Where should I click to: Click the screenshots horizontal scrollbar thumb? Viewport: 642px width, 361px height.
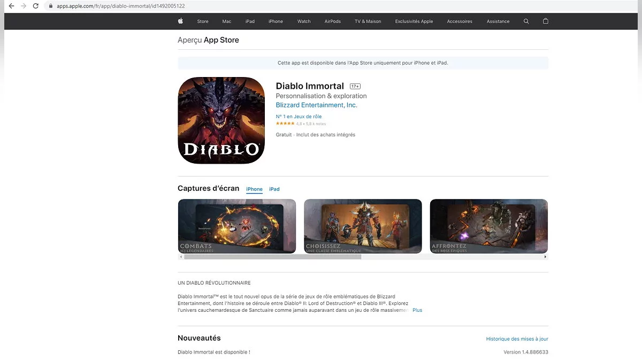(272, 257)
